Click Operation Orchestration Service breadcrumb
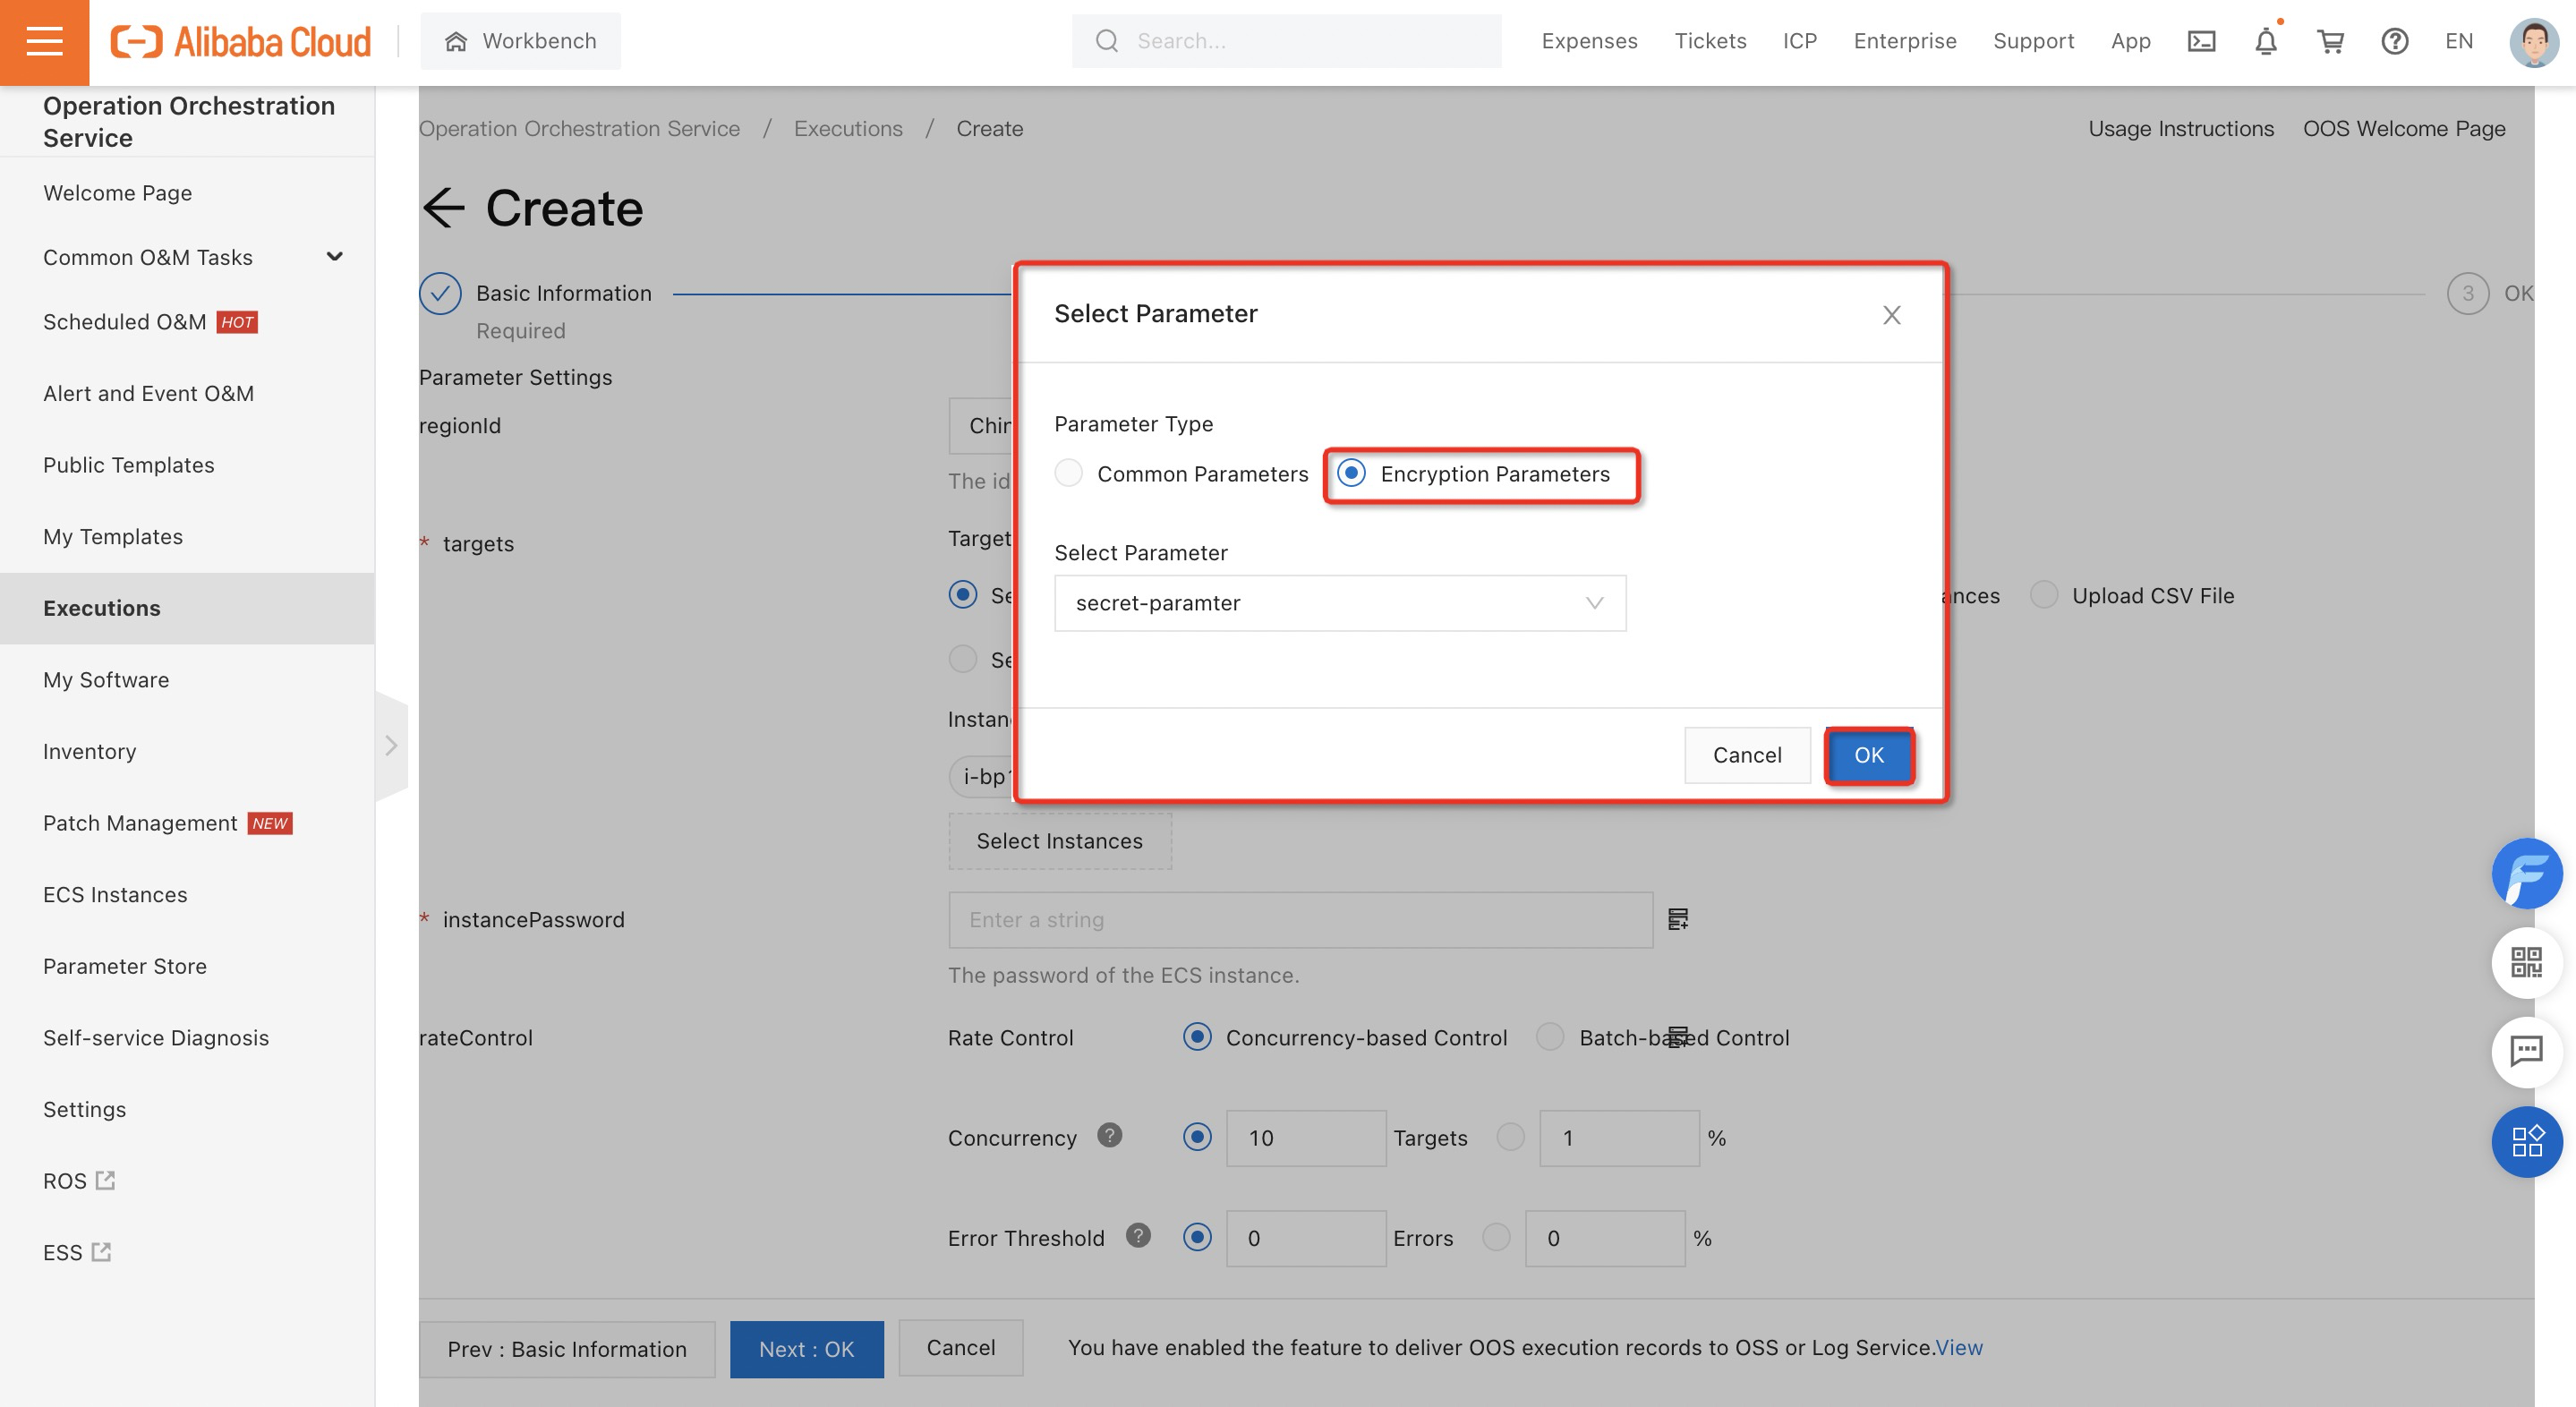 pos(579,129)
